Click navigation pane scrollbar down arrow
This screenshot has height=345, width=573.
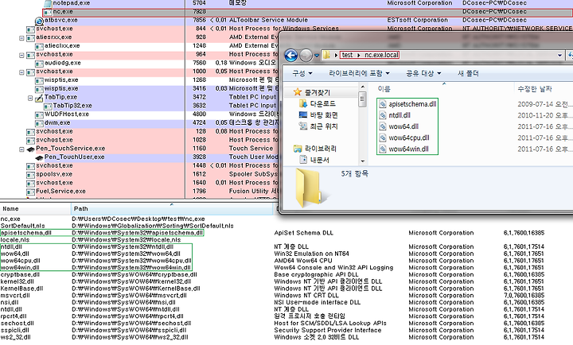(363, 161)
